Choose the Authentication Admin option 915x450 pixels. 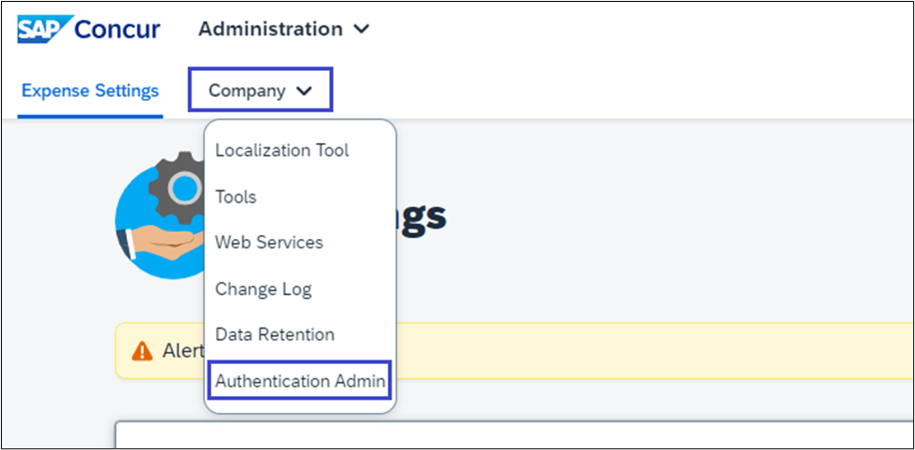tap(300, 381)
